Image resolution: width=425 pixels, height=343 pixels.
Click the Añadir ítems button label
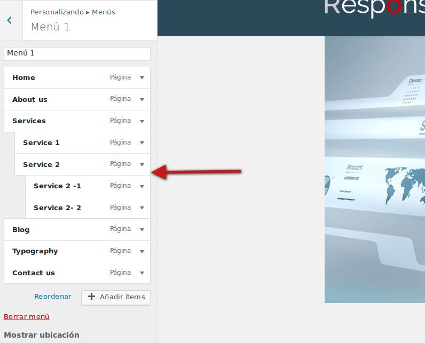click(122, 297)
